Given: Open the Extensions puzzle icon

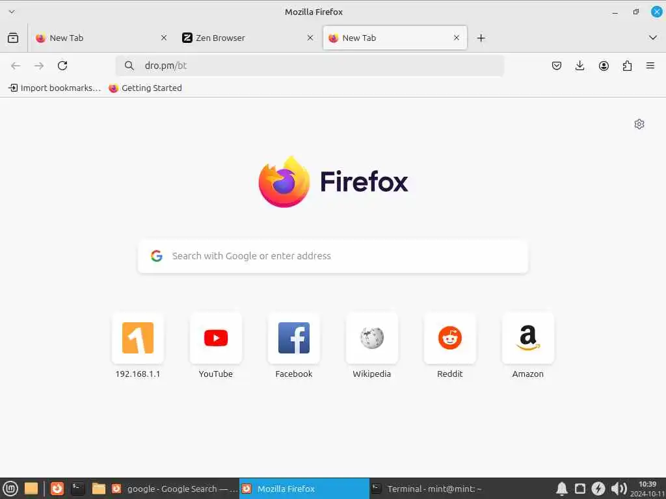Looking at the screenshot, I should pos(627,66).
